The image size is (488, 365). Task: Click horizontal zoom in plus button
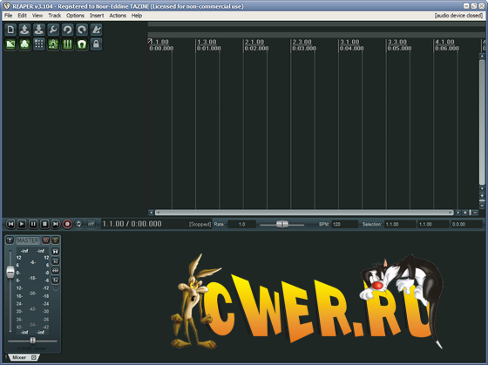[x=465, y=213]
